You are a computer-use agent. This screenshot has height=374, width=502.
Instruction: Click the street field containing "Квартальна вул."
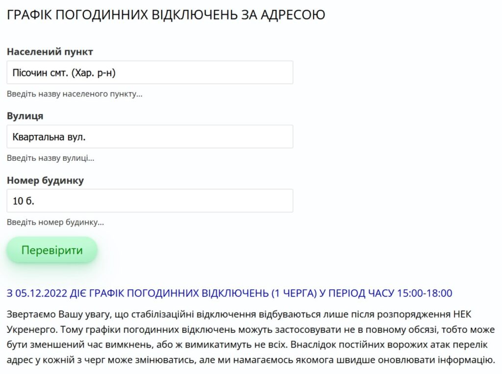point(150,137)
